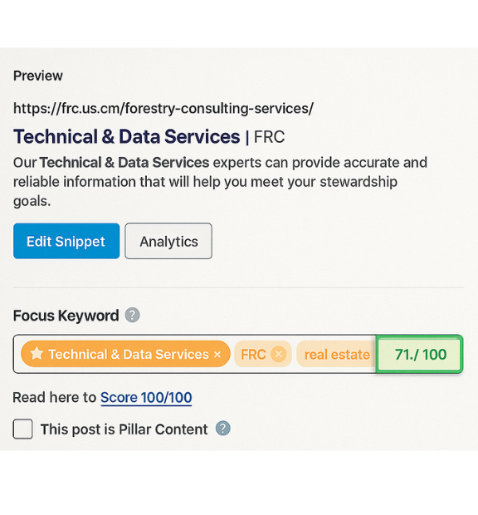Click the 71/100 score badge
Image resolution: width=478 pixels, height=515 pixels.
(x=420, y=354)
